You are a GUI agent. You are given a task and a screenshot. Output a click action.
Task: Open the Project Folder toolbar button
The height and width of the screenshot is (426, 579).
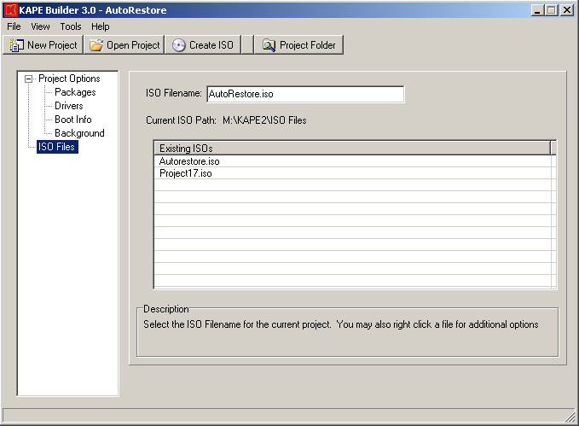[298, 45]
